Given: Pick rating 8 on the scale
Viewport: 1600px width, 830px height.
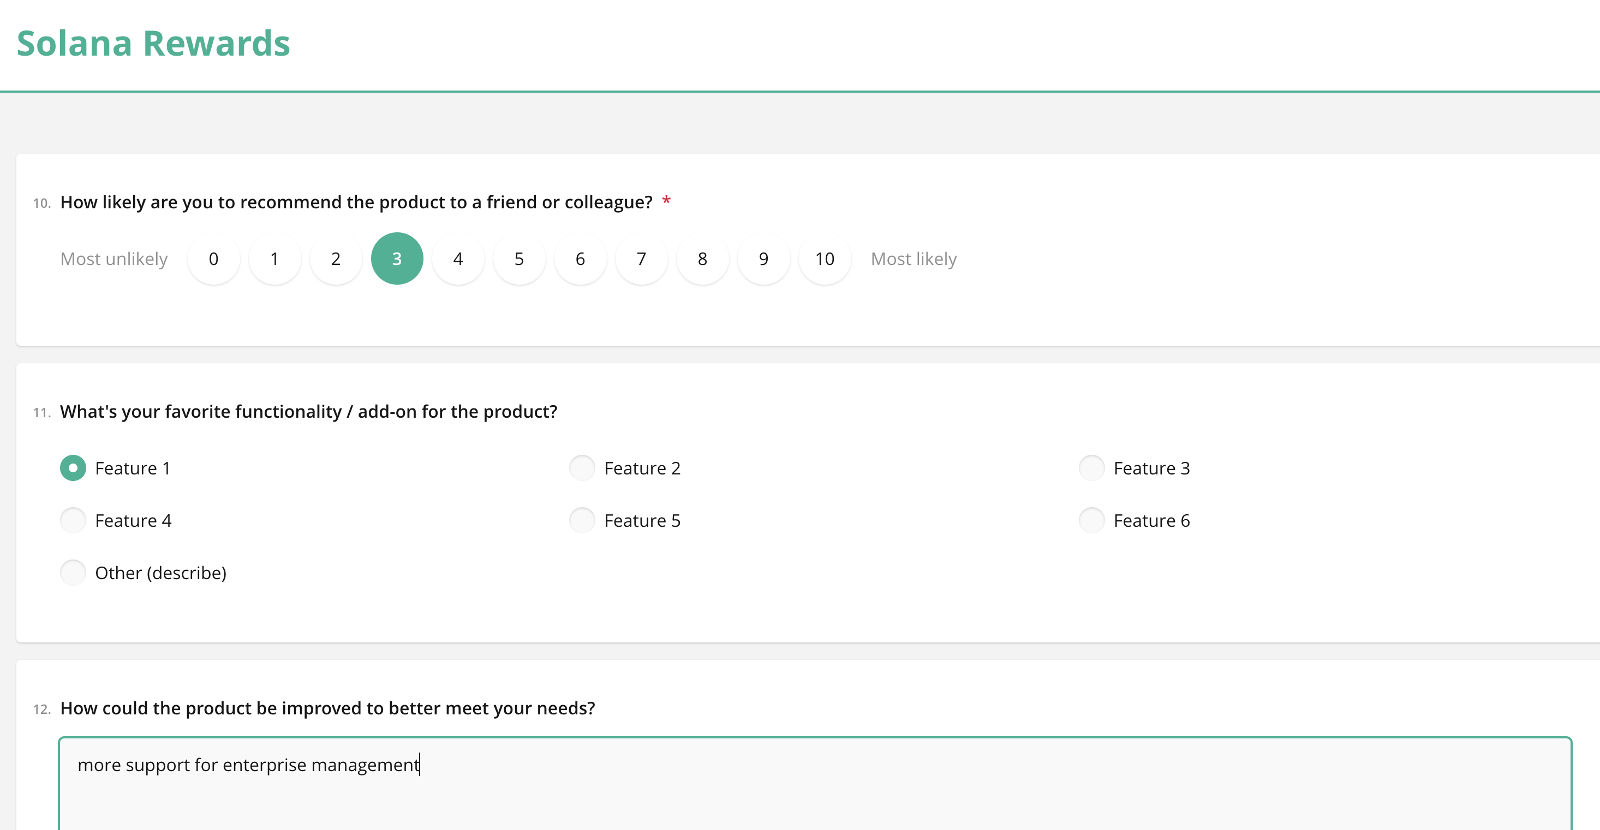Looking at the screenshot, I should (702, 259).
